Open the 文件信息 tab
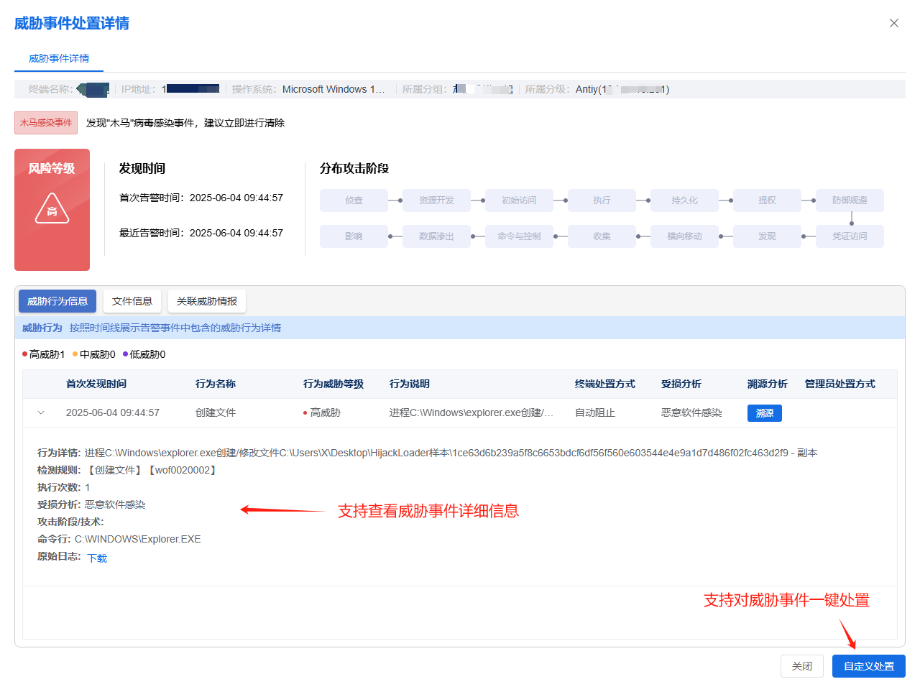 (x=132, y=301)
